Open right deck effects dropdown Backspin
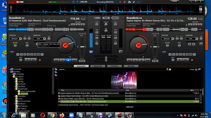The image size is (211, 118). 168,39
